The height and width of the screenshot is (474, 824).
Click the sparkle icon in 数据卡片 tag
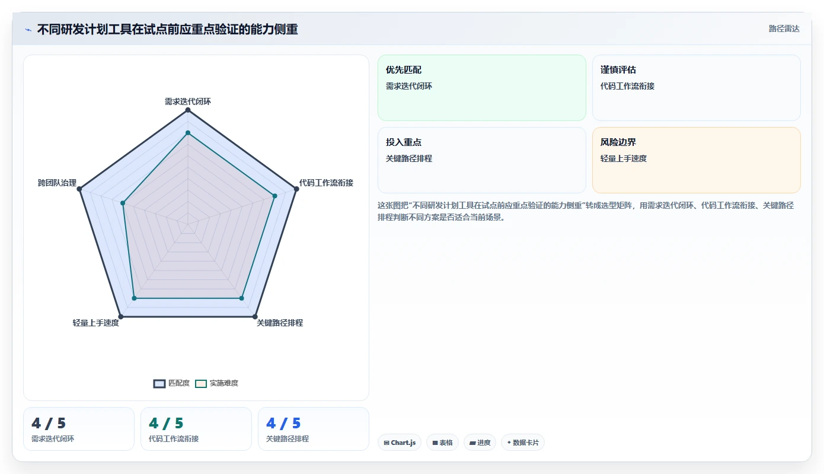509,443
